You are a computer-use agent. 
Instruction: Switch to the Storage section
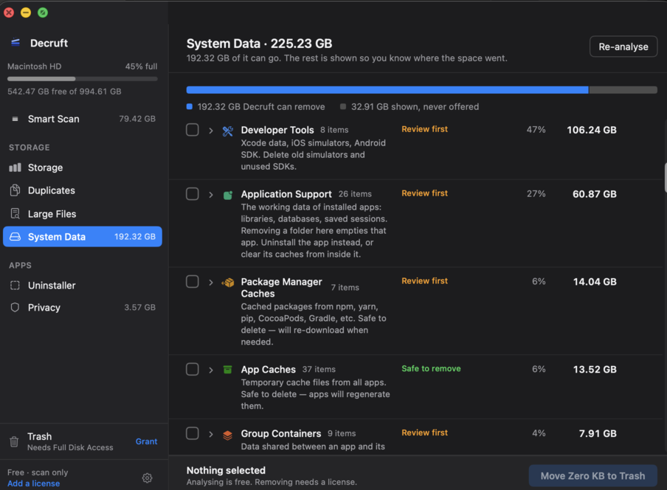(83, 168)
